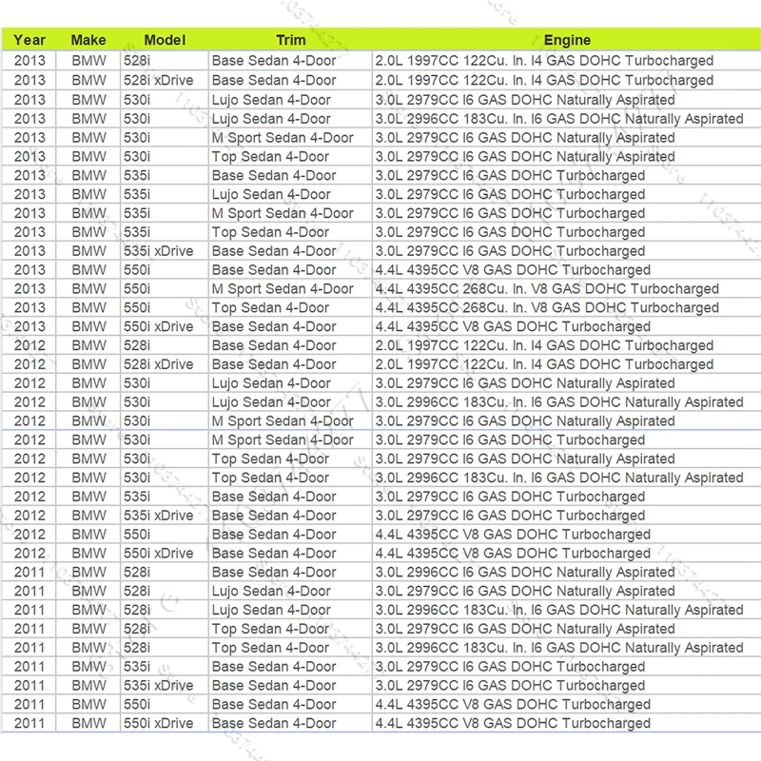Click 'Lujo Sedan 4-Door' in 2013 535i row

pos(271,194)
